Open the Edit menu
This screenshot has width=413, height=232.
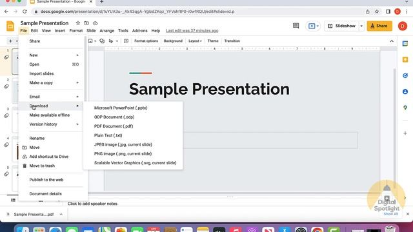click(34, 31)
